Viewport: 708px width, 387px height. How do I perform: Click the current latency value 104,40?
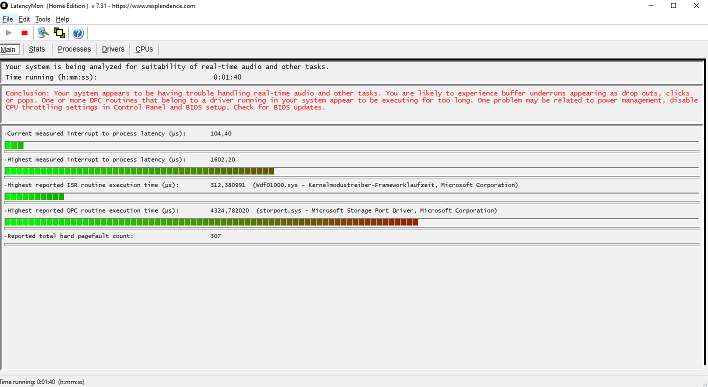coord(221,133)
